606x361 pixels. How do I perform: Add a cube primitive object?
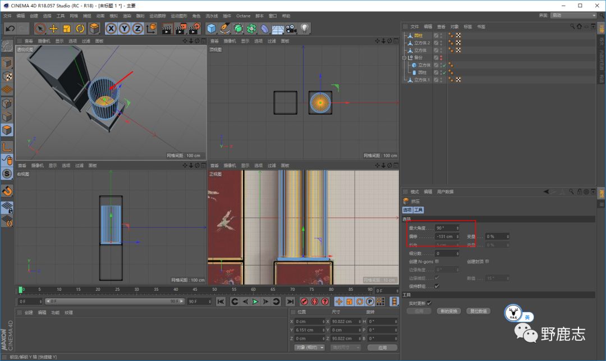pyautogui.click(x=212, y=28)
